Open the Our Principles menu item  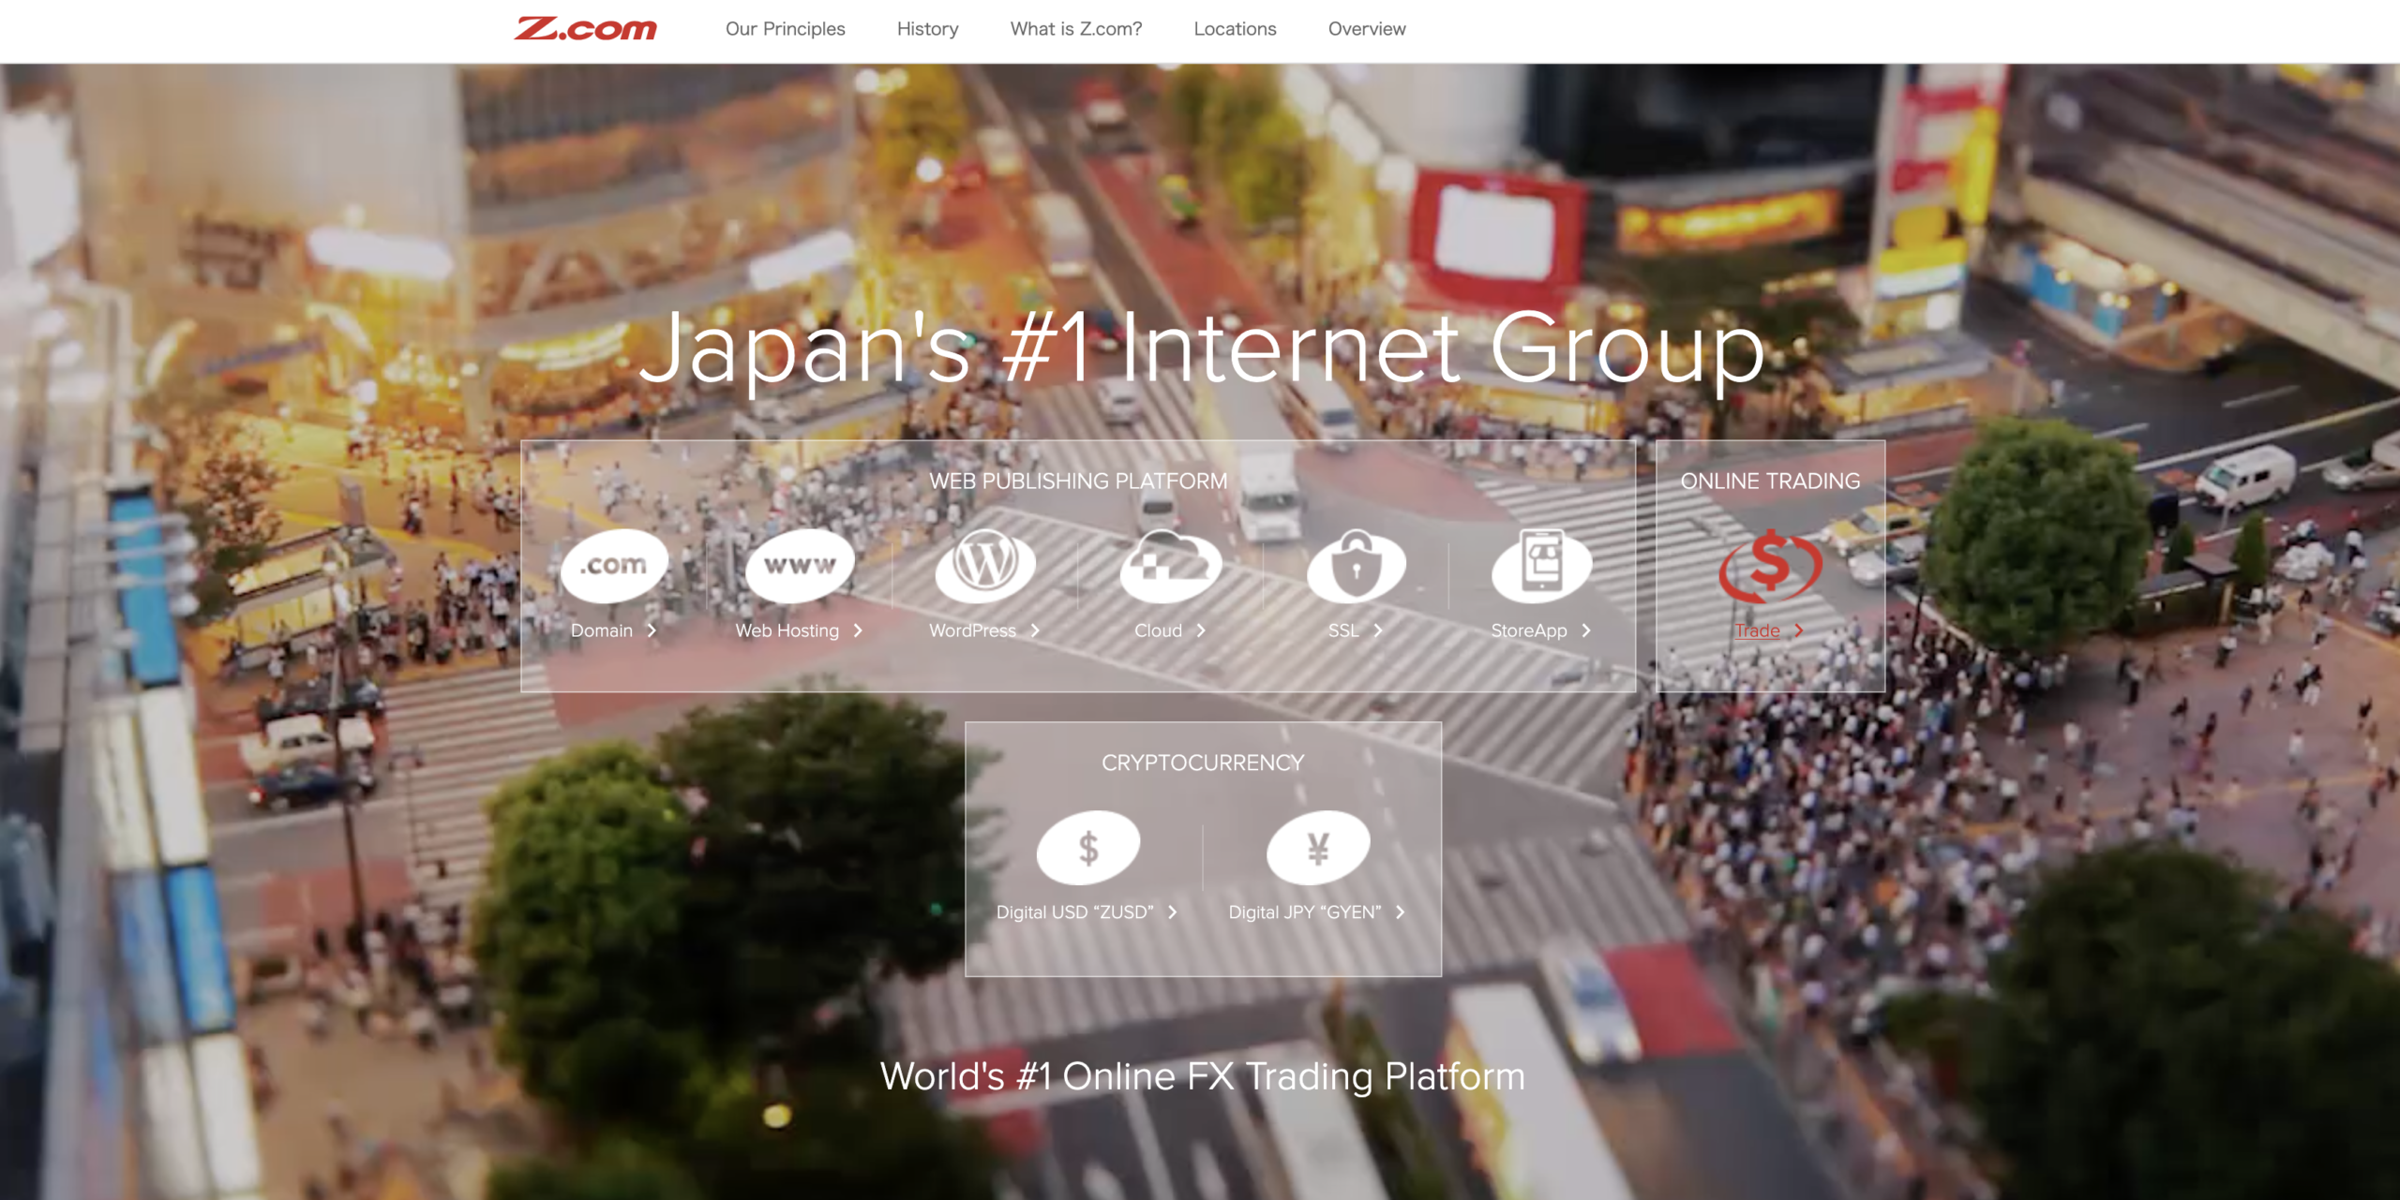[785, 29]
